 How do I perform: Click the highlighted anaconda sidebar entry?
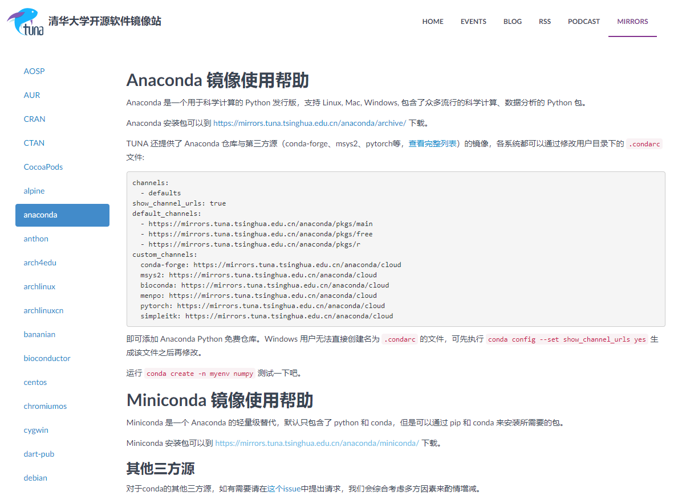tap(62, 215)
